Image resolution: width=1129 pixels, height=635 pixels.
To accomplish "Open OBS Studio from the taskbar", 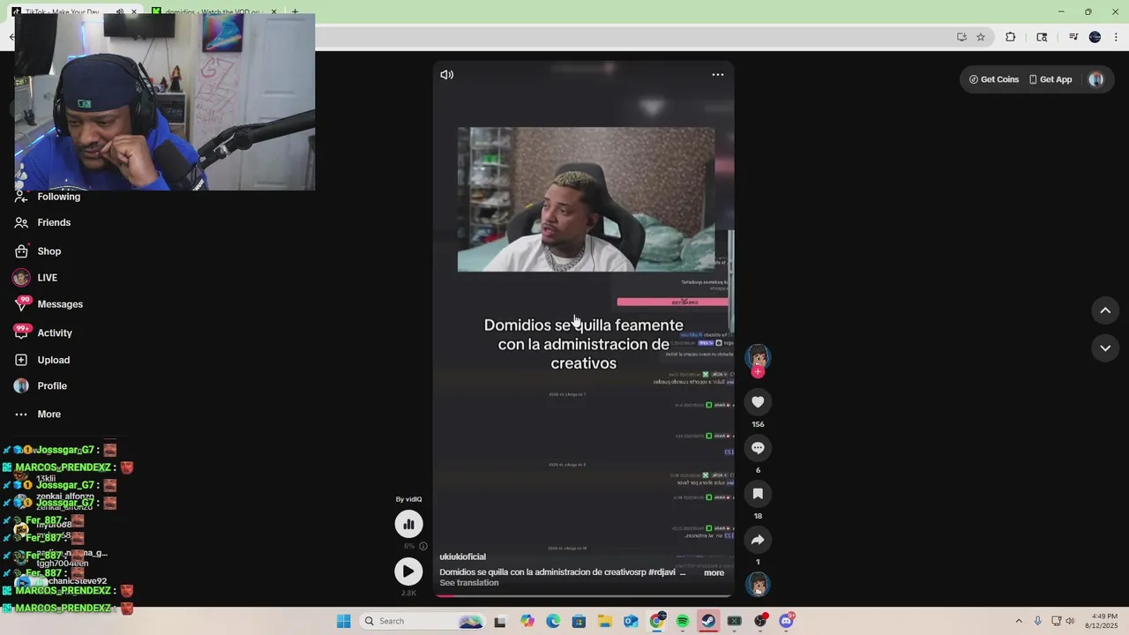I will point(760,621).
